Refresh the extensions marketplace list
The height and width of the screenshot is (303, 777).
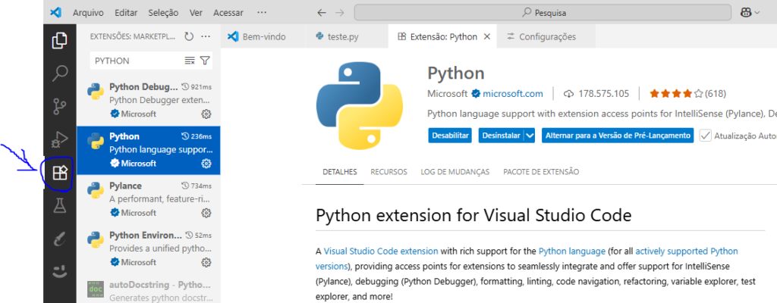click(189, 36)
